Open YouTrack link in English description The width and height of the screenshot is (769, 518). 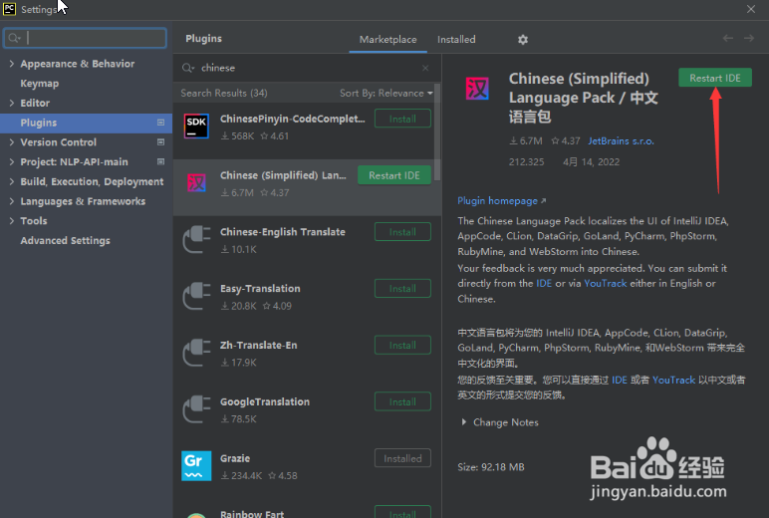pyautogui.click(x=606, y=283)
